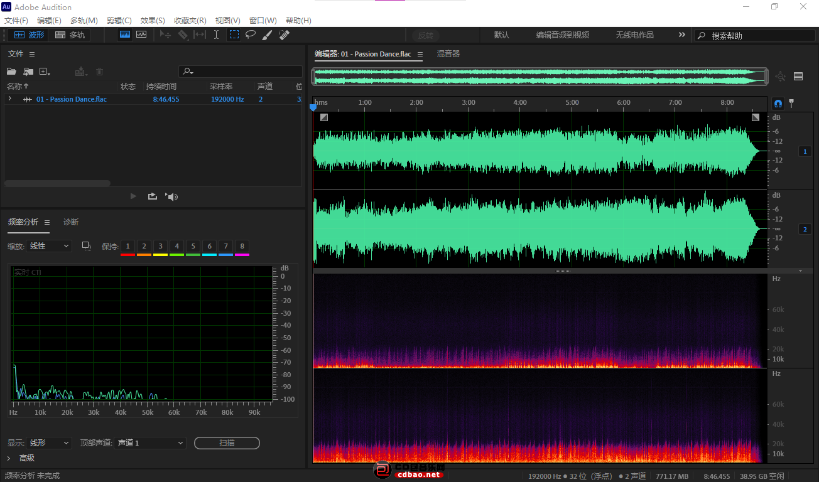Click the Files panel horizontal scrollbar
This screenshot has width=819, height=482.
coord(57,183)
